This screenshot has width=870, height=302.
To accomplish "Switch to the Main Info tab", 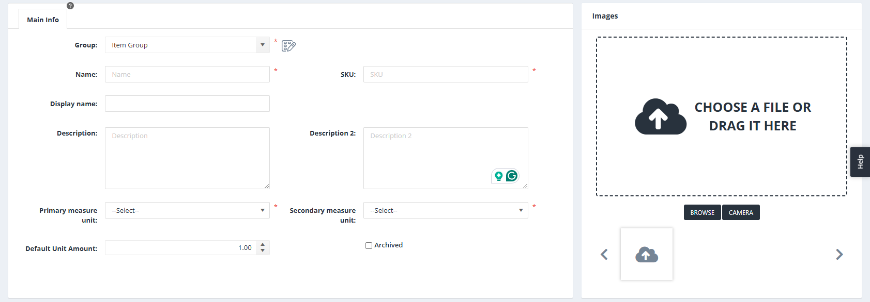I will tap(43, 20).
